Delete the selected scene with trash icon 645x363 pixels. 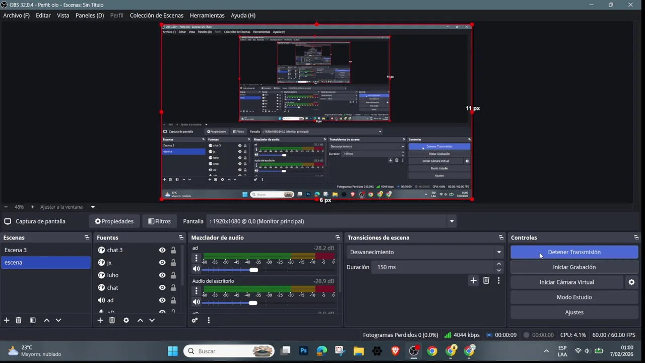19,320
